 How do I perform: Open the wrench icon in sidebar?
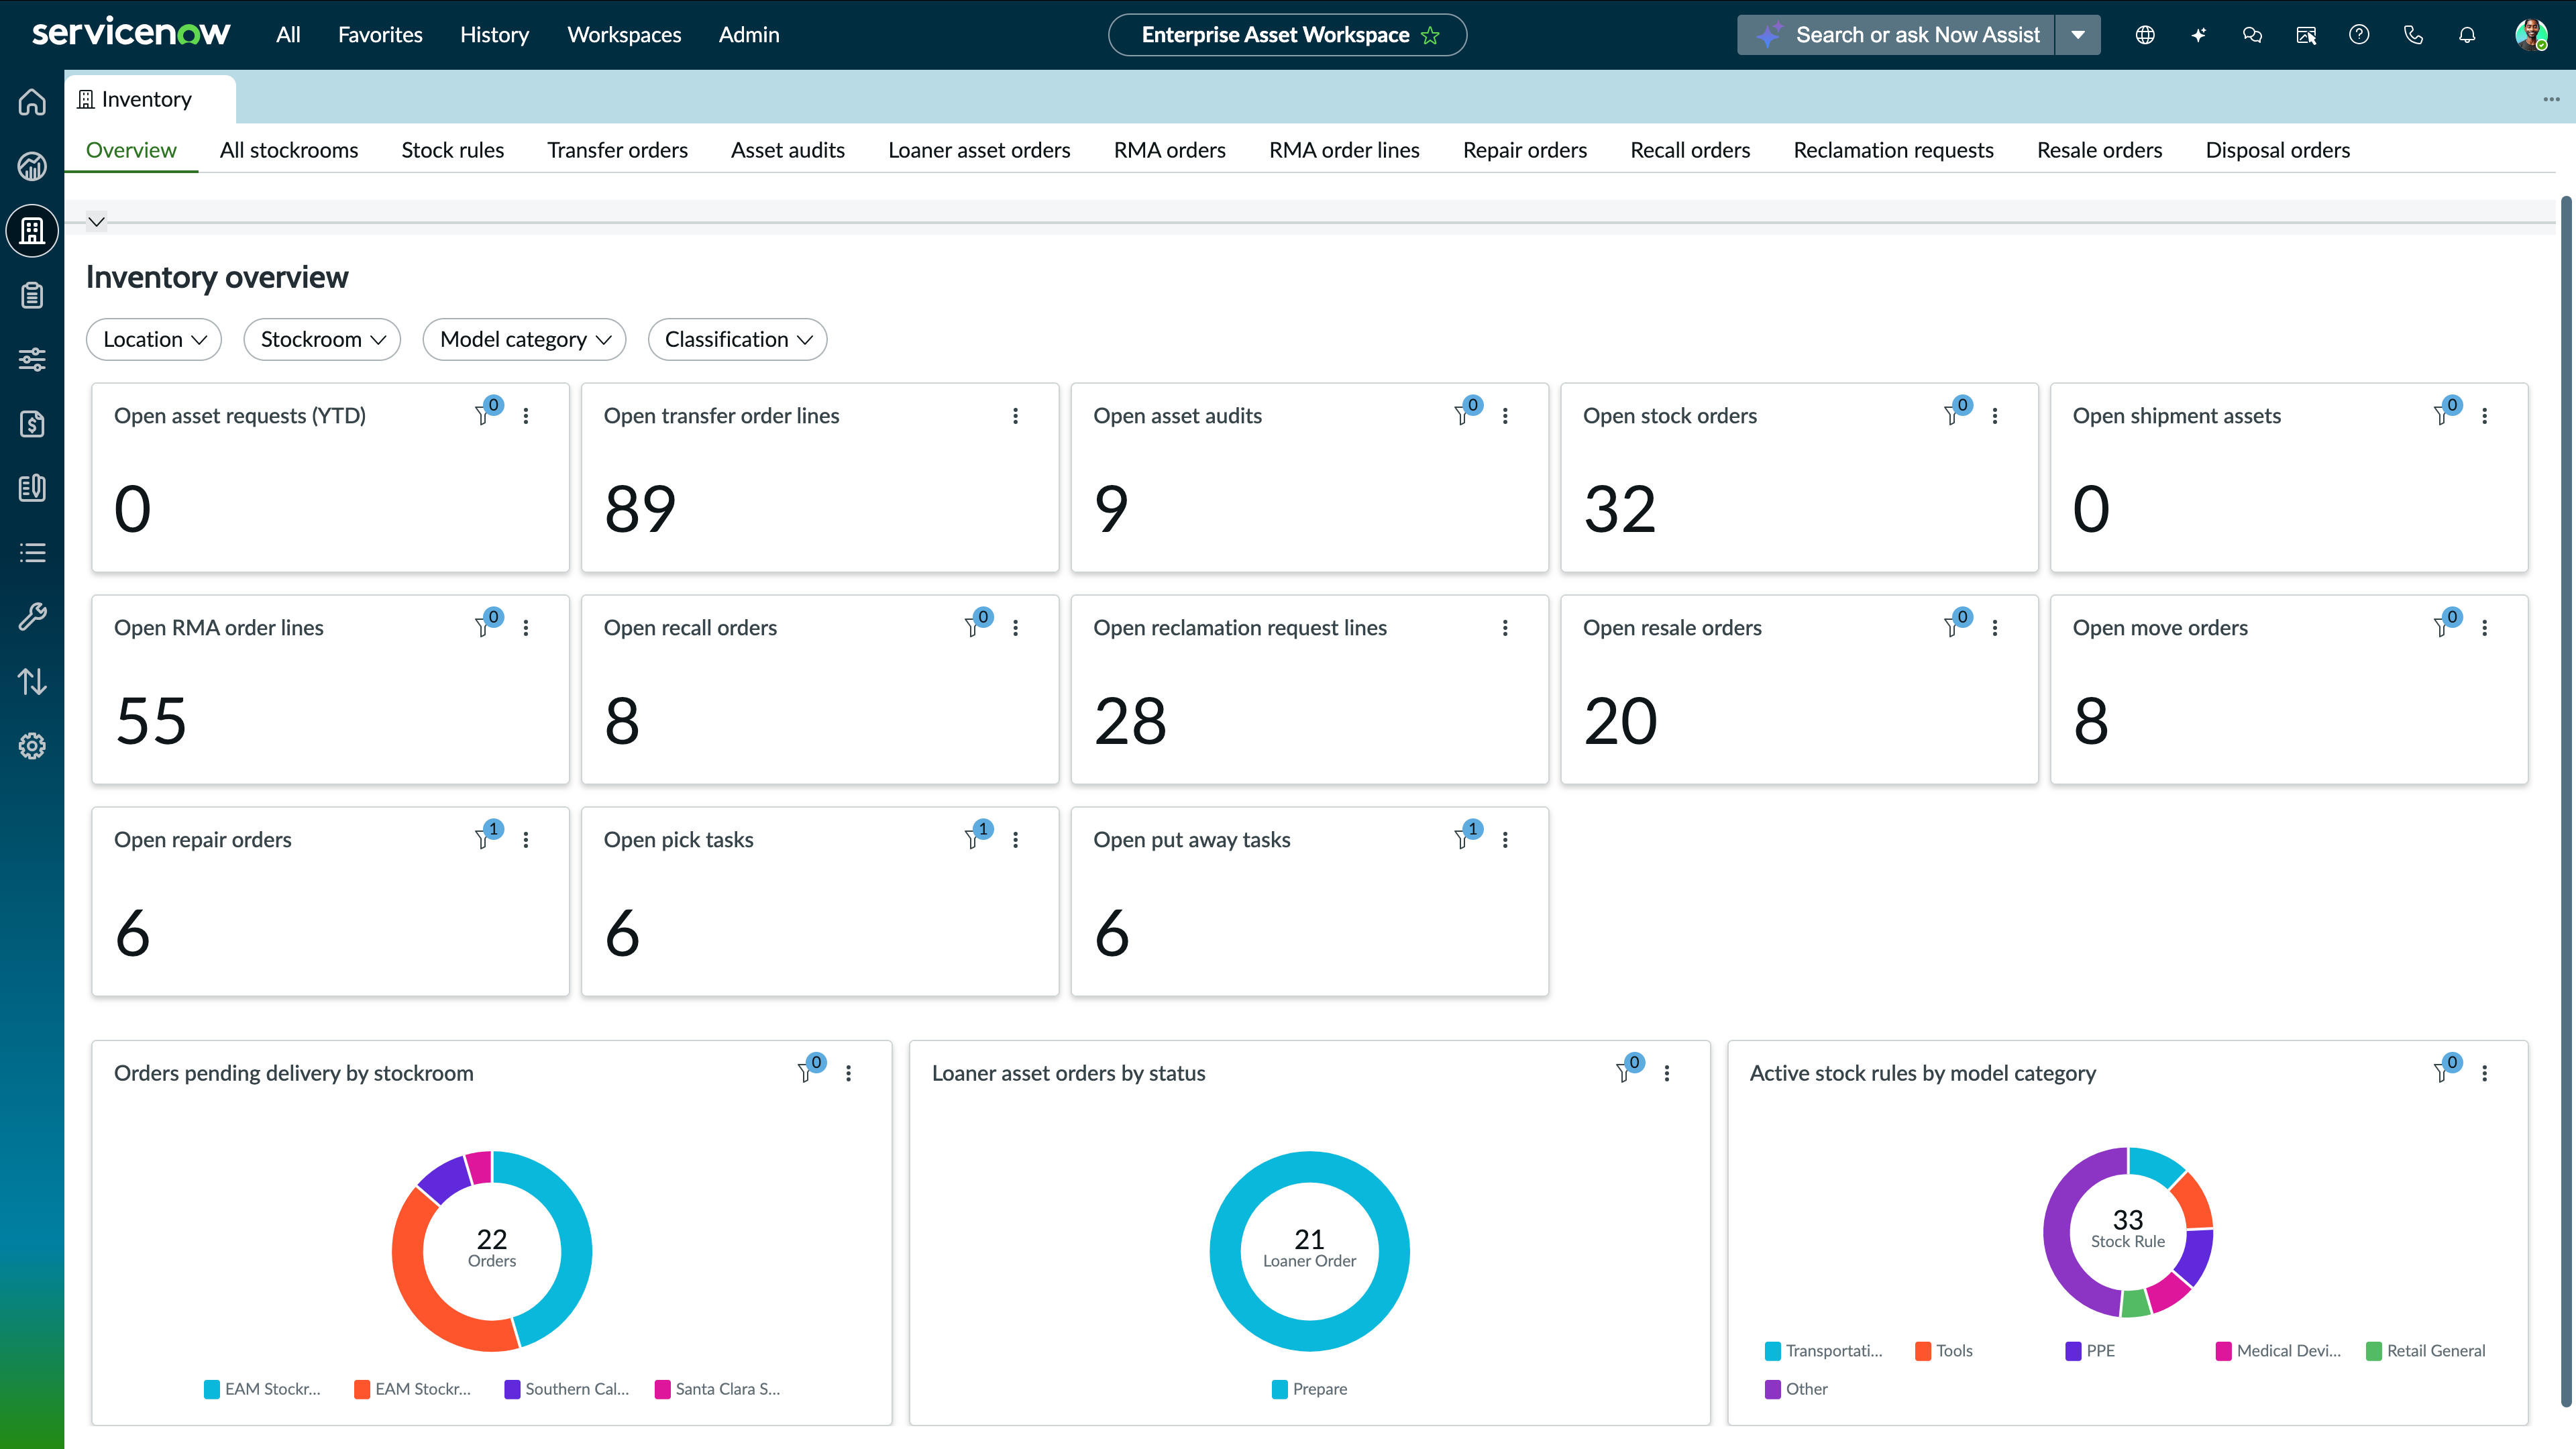[32, 617]
